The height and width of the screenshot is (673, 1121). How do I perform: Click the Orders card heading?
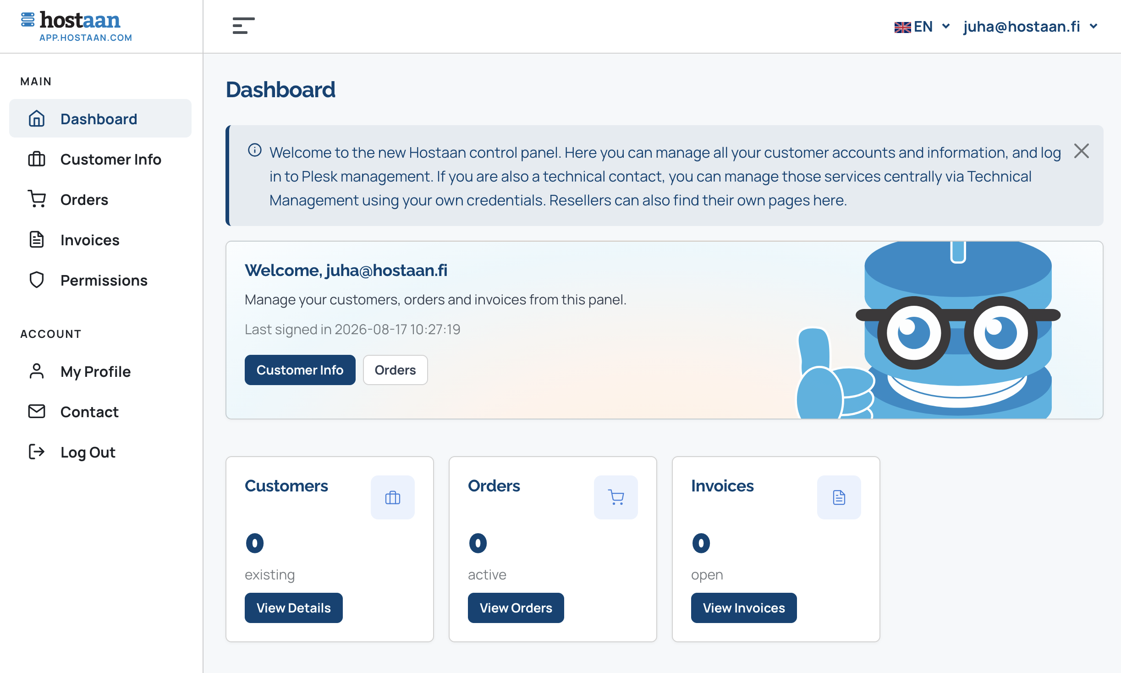click(x=494, y=486)
